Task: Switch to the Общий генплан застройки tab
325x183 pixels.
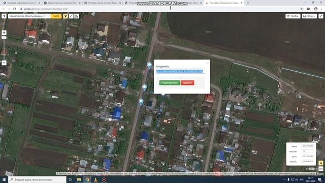Action: pyautogui.click(x=62, y=3)
